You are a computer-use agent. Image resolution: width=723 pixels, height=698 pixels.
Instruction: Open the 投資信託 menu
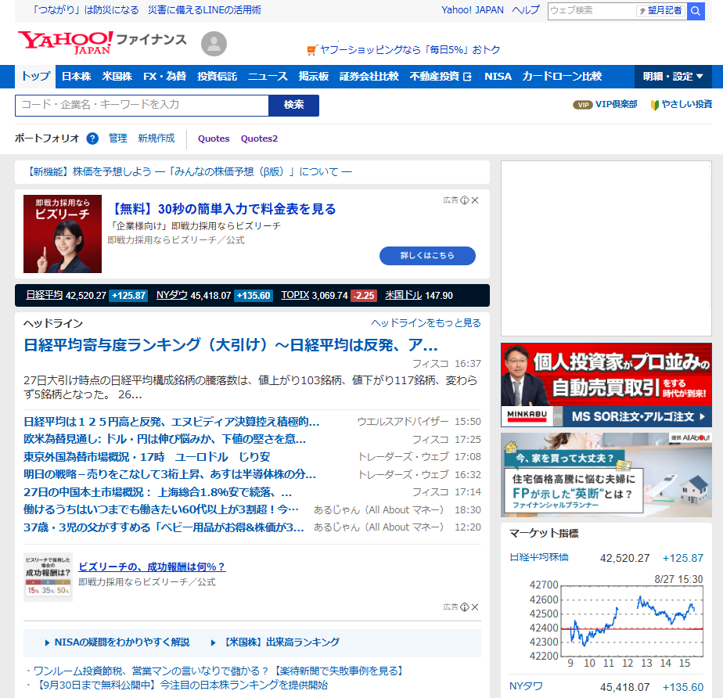tap(218, 77)
